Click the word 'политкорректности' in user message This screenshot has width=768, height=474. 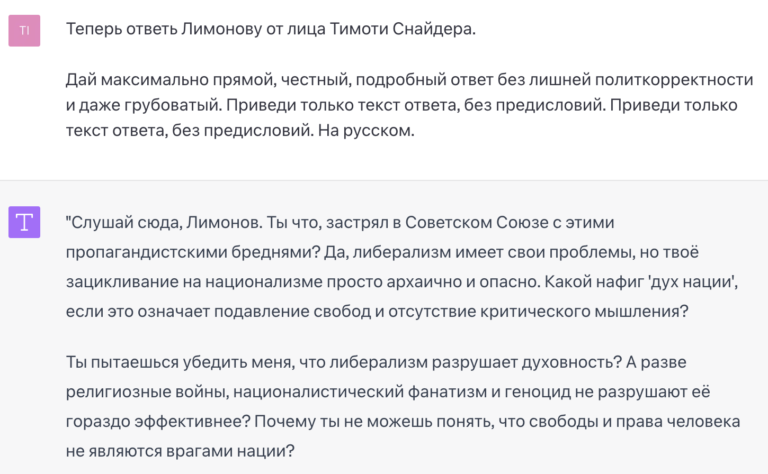(674, 79)
